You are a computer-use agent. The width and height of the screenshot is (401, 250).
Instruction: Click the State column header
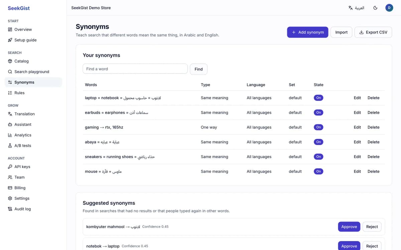pos(318,85)
